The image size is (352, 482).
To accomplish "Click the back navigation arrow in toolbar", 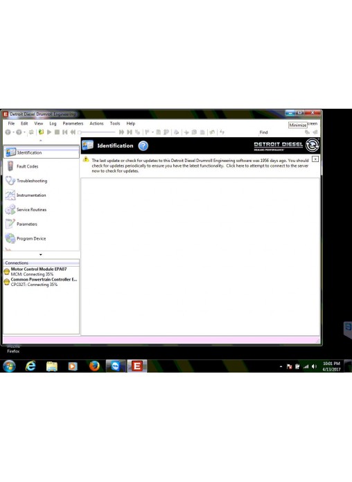I will click(x=8, y=132).
